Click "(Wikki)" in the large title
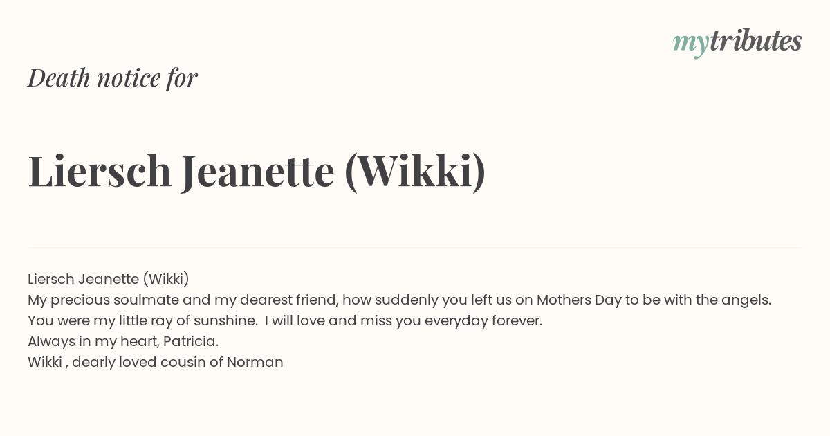Screen dimensions: 830x436 pyautogui.click(x=415, y=172)
